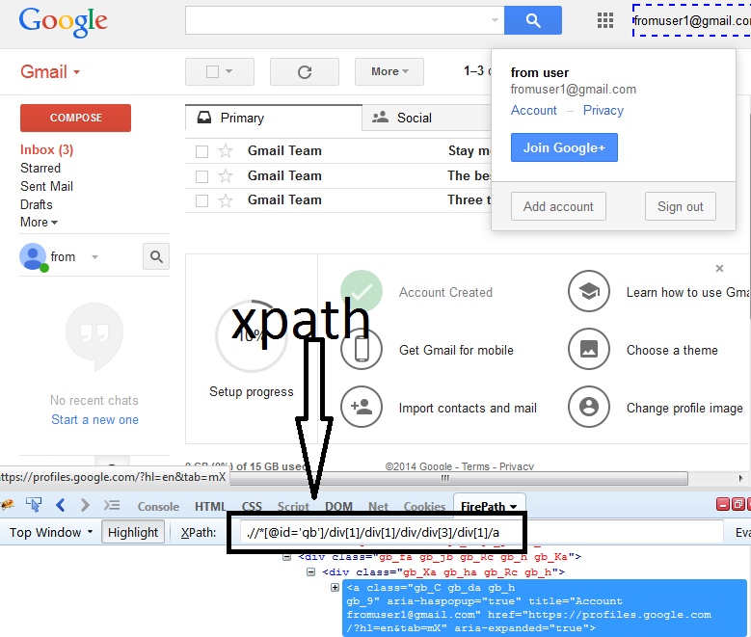Open the chat status dropdown next to from
Image resolution: width=751 pixels, height=637 pixels.
tap(94, 257)
